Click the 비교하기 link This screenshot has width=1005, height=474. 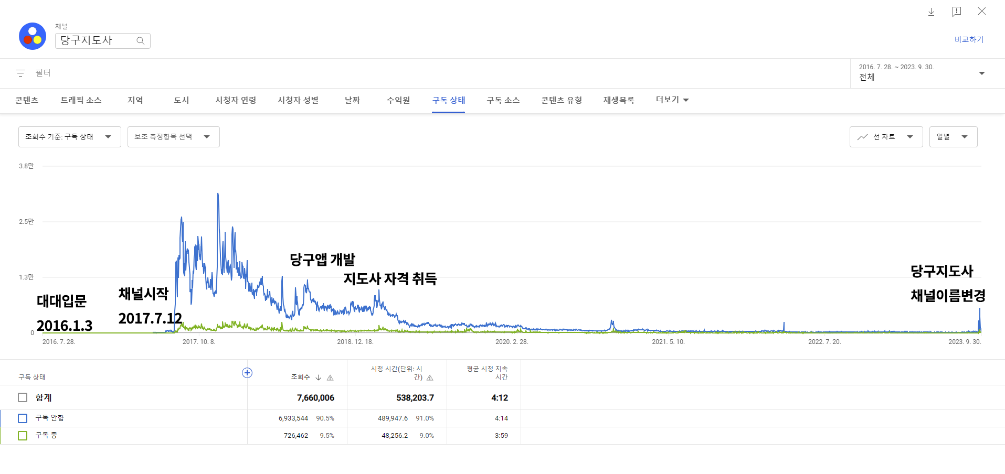969,39
